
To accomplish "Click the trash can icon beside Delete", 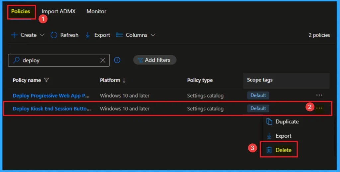I will click(269, 150).
